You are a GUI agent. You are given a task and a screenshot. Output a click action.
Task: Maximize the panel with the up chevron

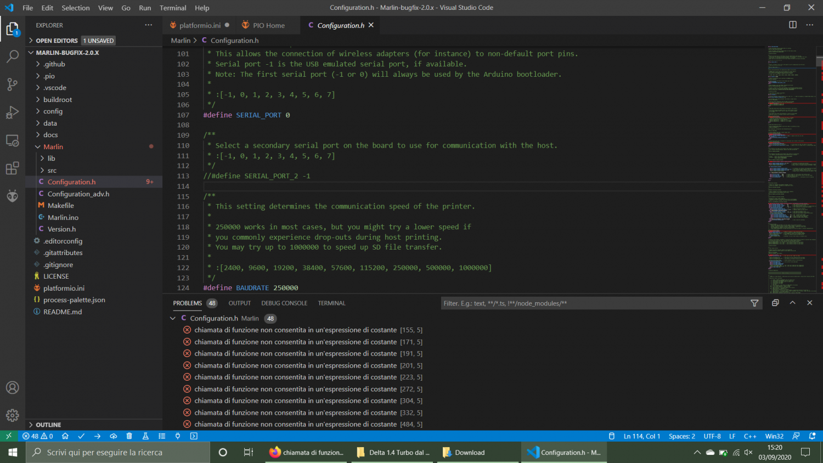(x=792, y=303)
